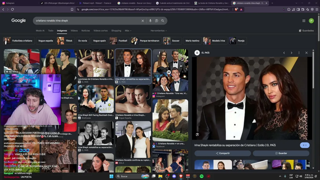Switch to Todo results tab
Viewport: 320px width, 180px height.
51,31
